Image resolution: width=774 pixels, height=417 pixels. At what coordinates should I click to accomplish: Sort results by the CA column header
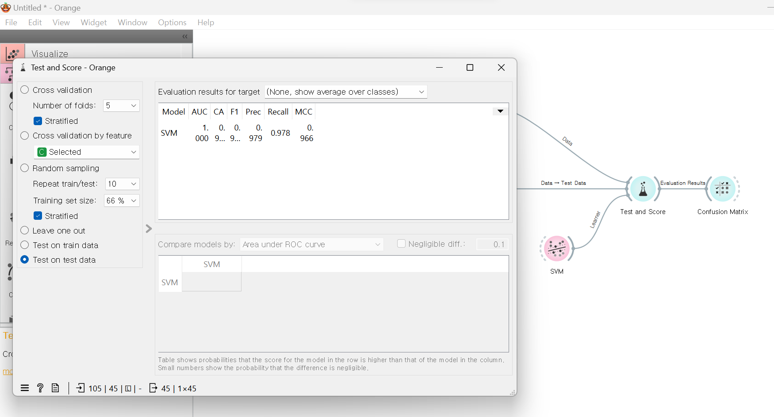point(218,112)
